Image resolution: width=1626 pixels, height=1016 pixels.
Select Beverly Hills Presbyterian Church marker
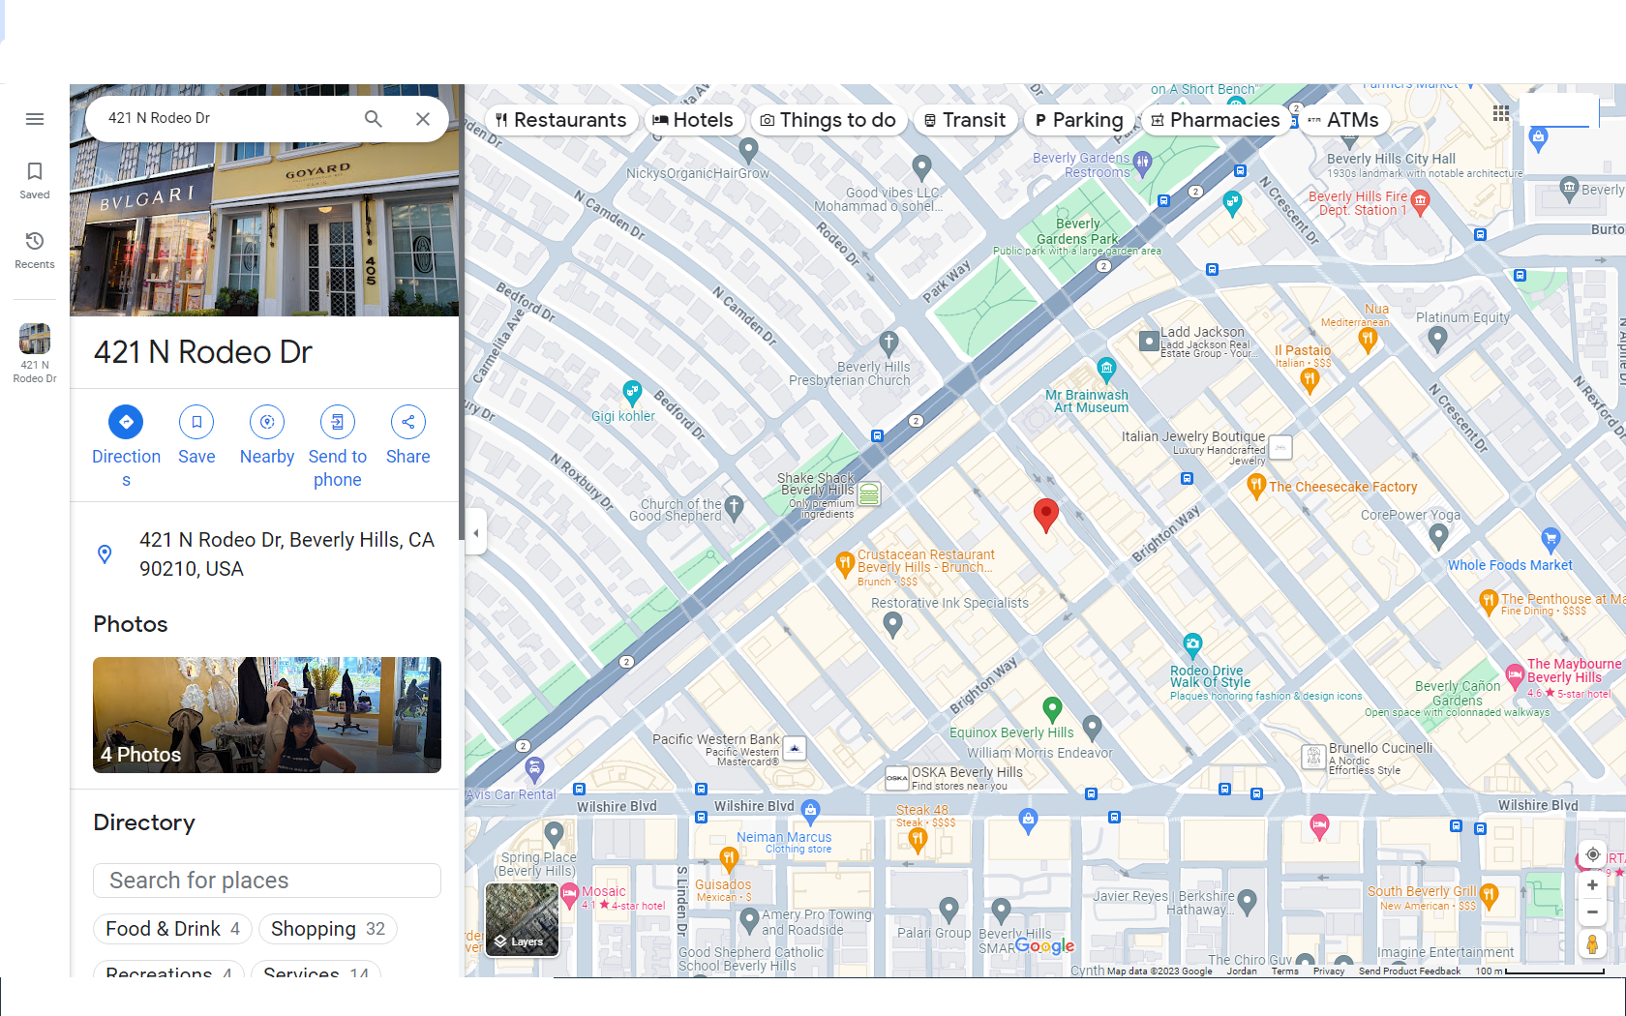888,343
